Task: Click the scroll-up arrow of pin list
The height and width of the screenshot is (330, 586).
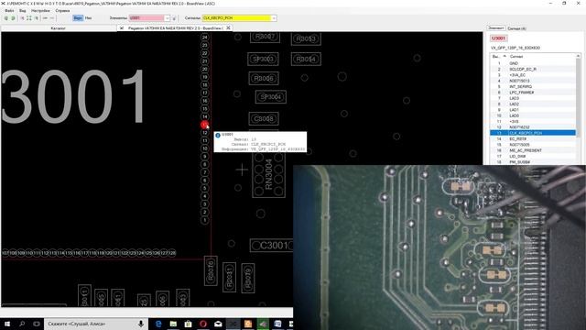Action: click(578, 56)
